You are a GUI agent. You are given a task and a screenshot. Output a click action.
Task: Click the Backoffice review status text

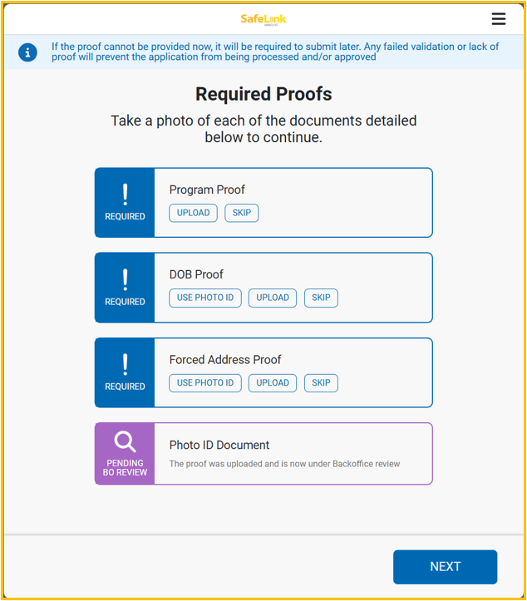pyautogui.click(x=284, y=464)
